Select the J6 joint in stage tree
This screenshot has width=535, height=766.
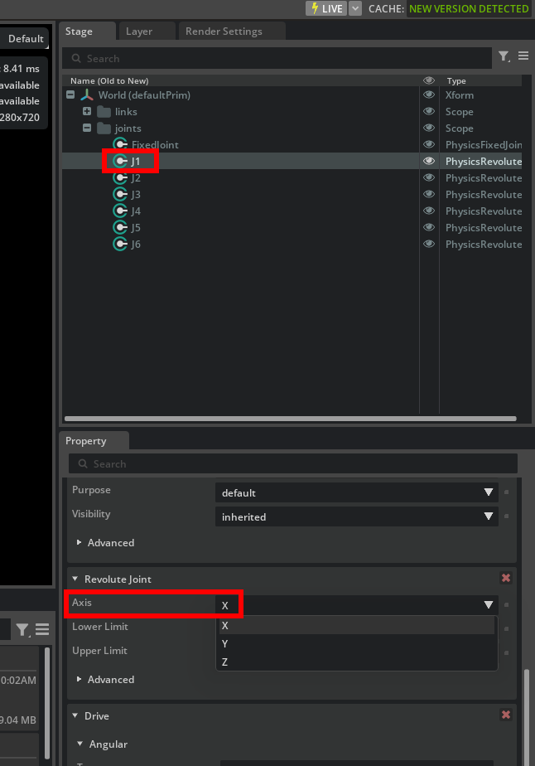pyautogui.click(x=136, y=245)
